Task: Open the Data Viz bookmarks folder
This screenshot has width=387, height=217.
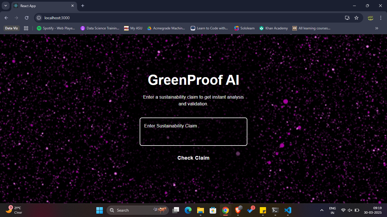Action: (x=11, y=28)
